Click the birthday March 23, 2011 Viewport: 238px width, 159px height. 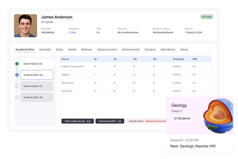tap(195, 32)
